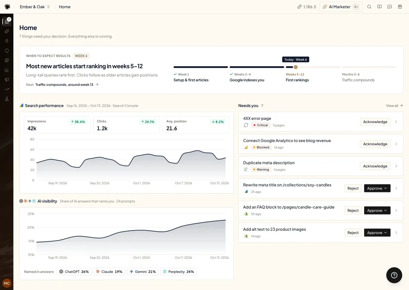Image resolution: width=409 pixels, height=290 pixels.
Task: Open the book documentation icon in header
Action: click(x=379, y=7)
